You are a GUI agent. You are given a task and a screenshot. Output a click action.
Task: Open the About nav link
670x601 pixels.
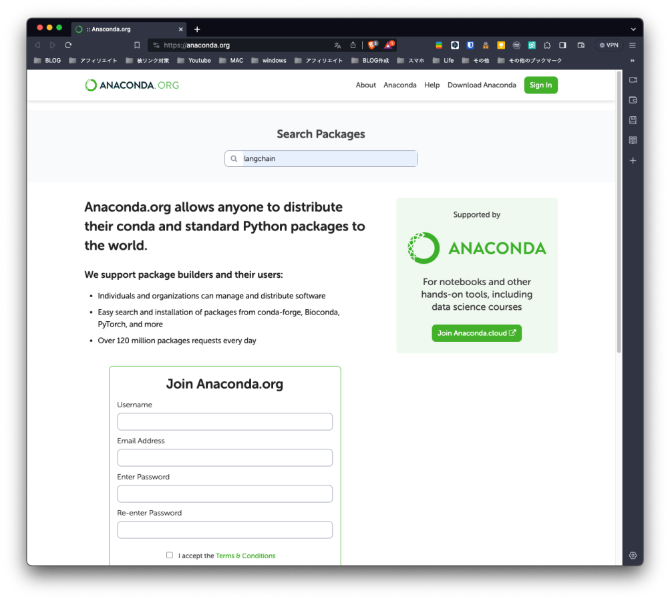(x=366, y=85)
